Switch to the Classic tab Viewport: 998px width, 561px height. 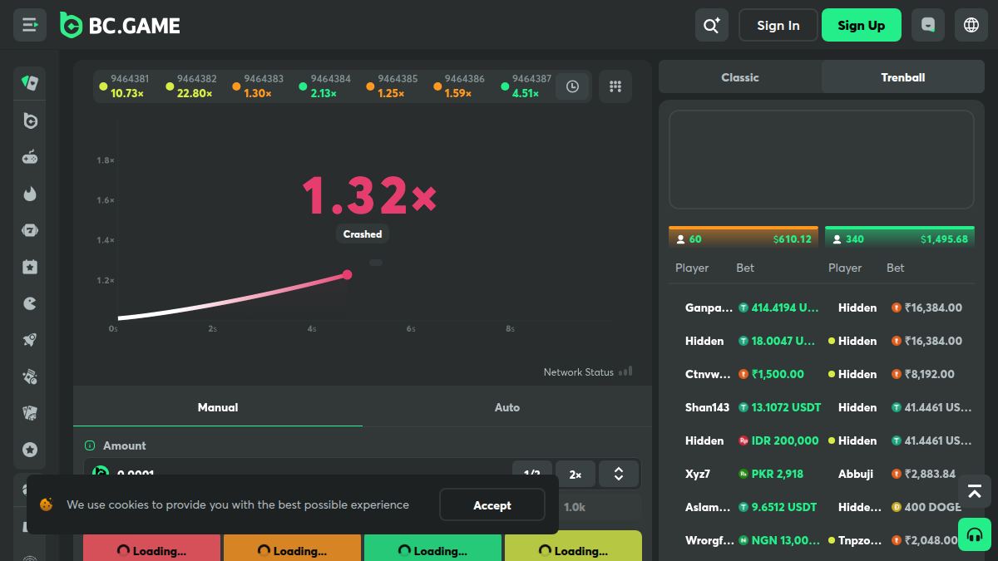point(740,77)
